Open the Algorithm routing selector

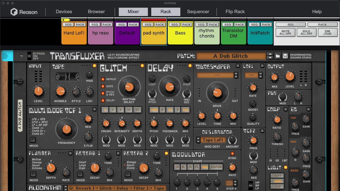pos(117,188)
